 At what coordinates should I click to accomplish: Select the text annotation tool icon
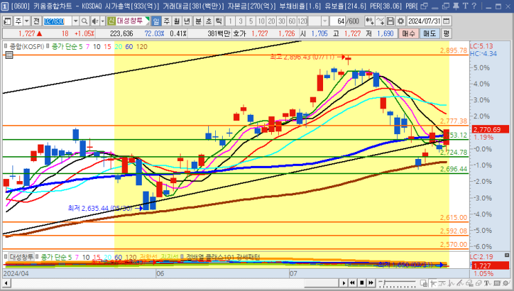tap(488, 283)
